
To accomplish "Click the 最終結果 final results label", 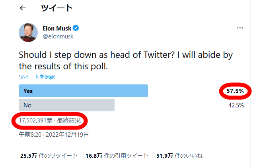I will (69, 120).
